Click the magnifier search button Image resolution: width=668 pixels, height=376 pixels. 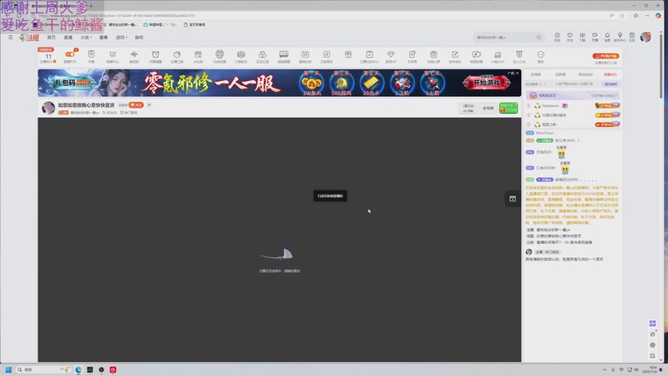(539, 38)
